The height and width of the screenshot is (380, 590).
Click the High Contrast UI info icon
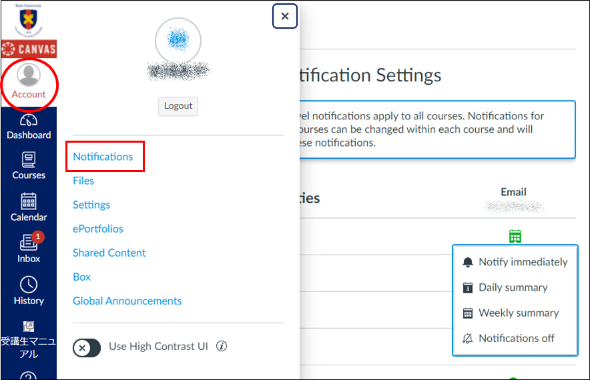coord(222,346)
